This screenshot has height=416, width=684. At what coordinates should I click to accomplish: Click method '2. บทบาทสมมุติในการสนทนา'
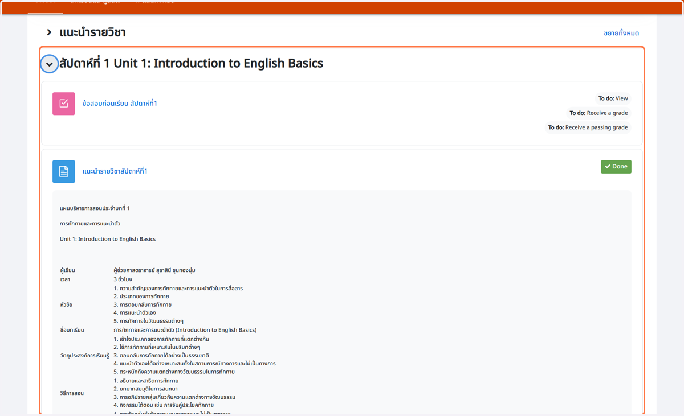click(145, 389)
